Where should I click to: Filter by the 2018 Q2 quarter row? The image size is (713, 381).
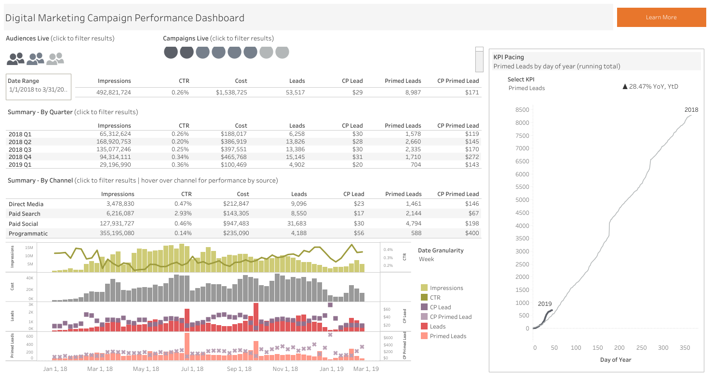[243, 142]
